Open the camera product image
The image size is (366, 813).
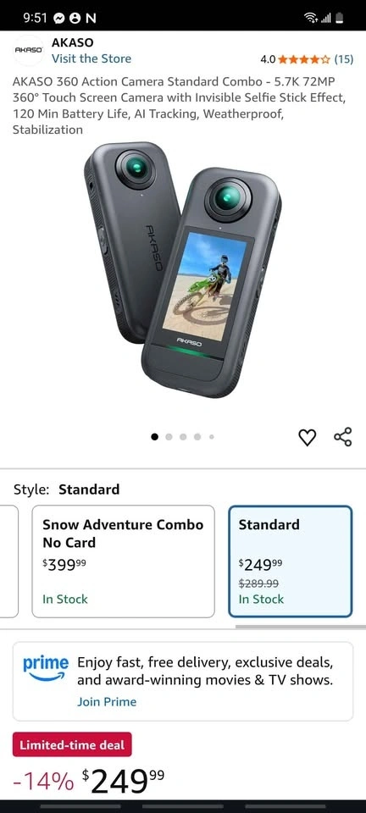[183, 269]
